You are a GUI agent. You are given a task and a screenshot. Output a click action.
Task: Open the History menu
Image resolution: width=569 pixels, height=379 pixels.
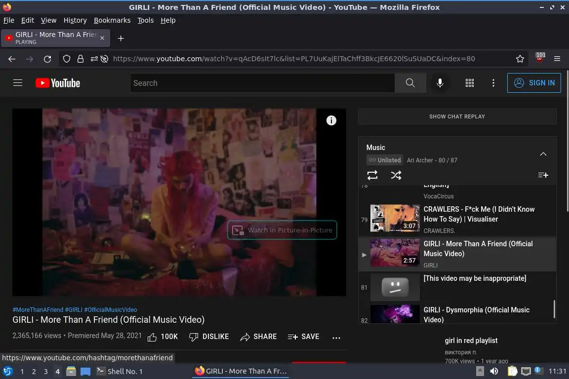tap(75, 20)
